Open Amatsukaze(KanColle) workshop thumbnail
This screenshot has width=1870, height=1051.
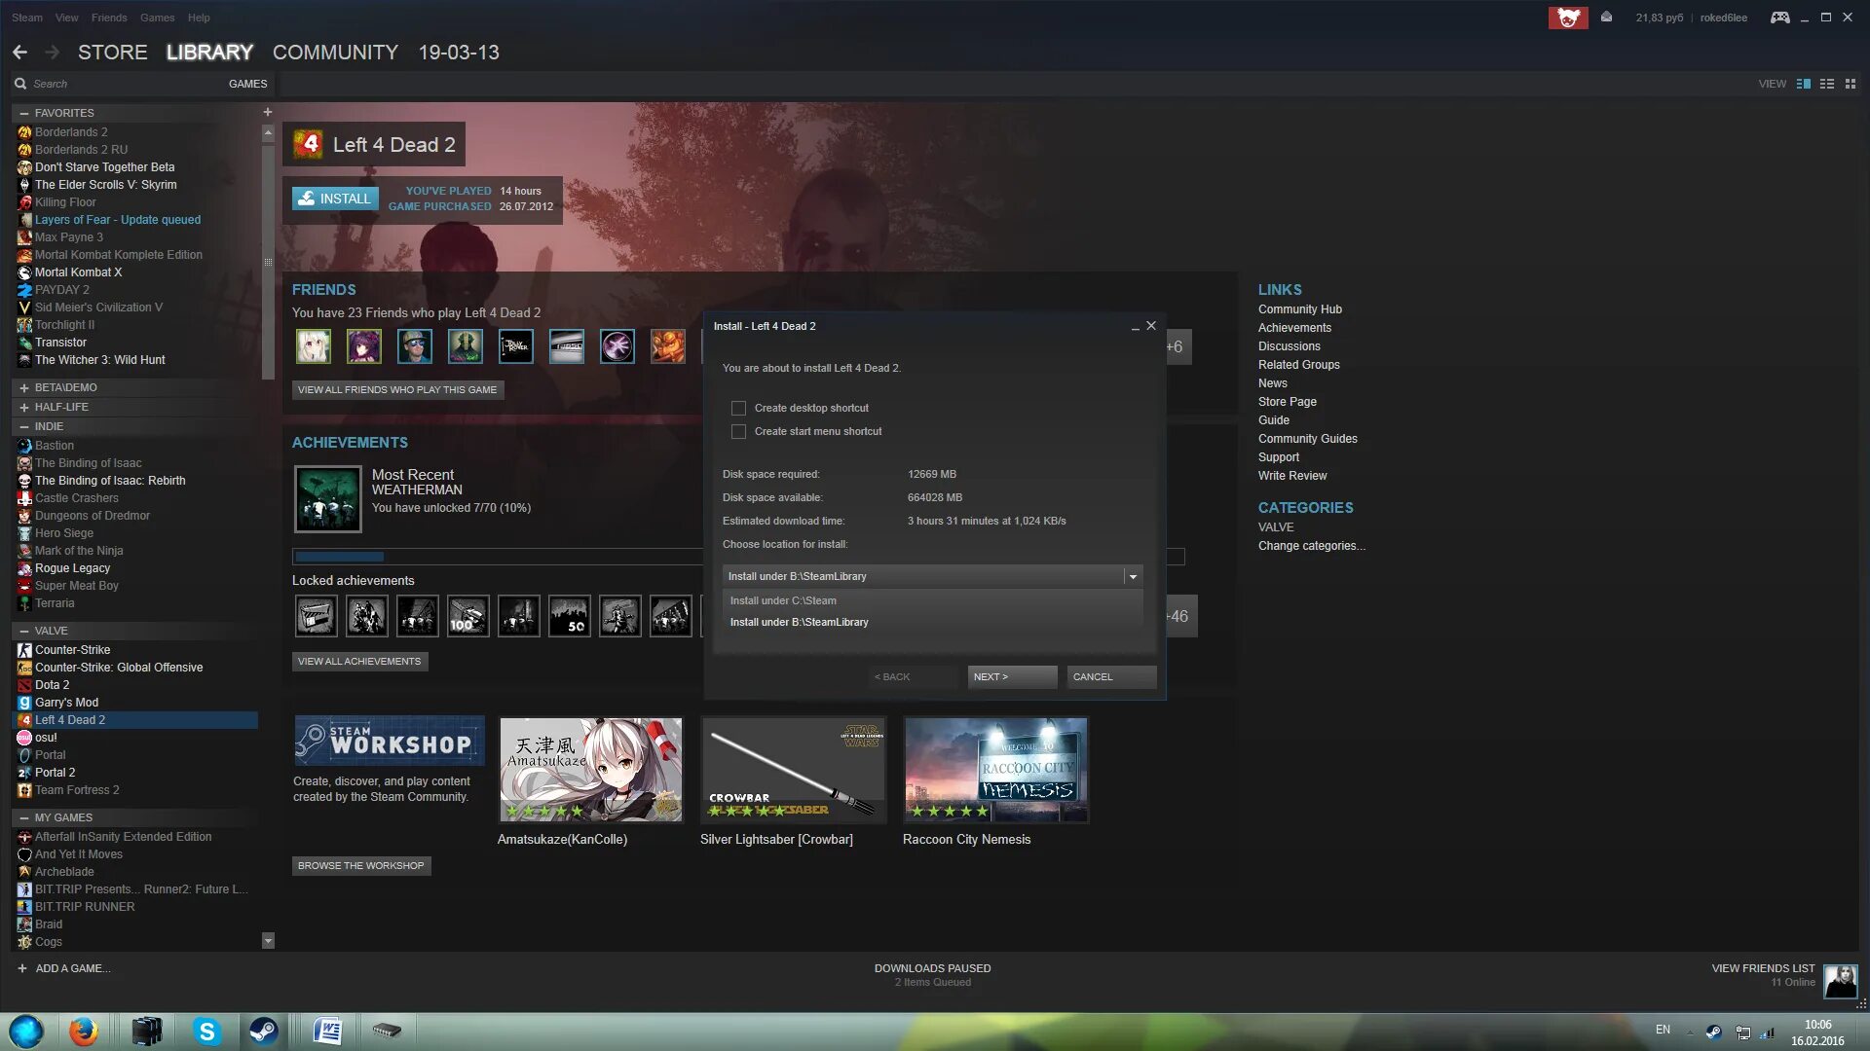pyautogui.click(x=591, y=770)
